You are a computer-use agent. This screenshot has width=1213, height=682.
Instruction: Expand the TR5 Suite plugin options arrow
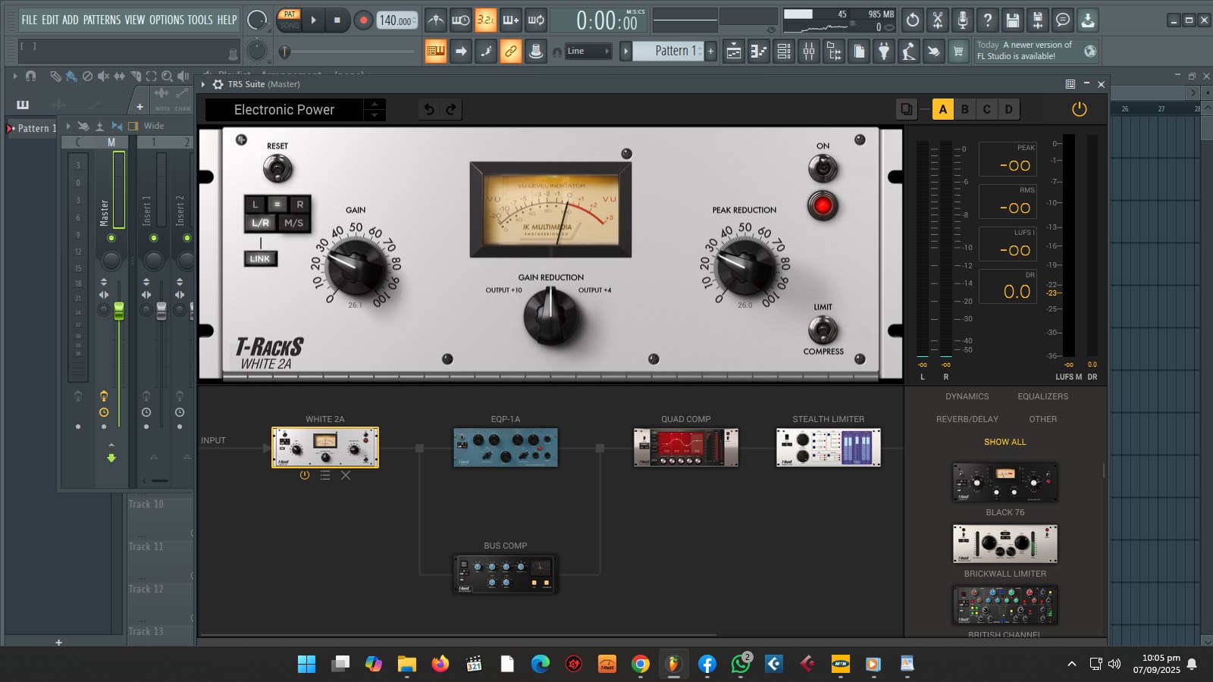point(203,84)
